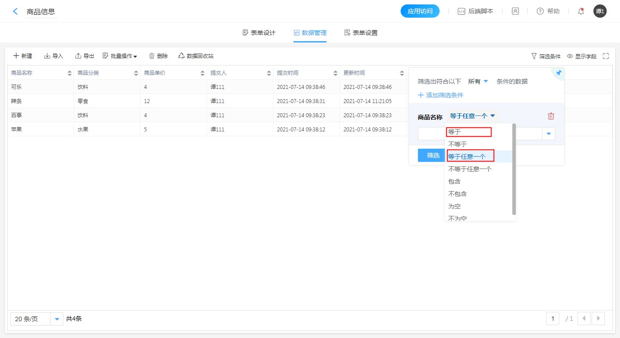Image resolution: width=620 pixels, height=338 pixels.
Task: Click the page number input box
Action: [x=553, y=319]
